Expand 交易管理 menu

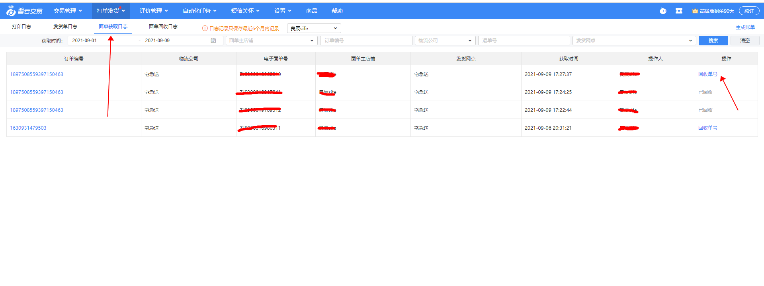point(68,11)
